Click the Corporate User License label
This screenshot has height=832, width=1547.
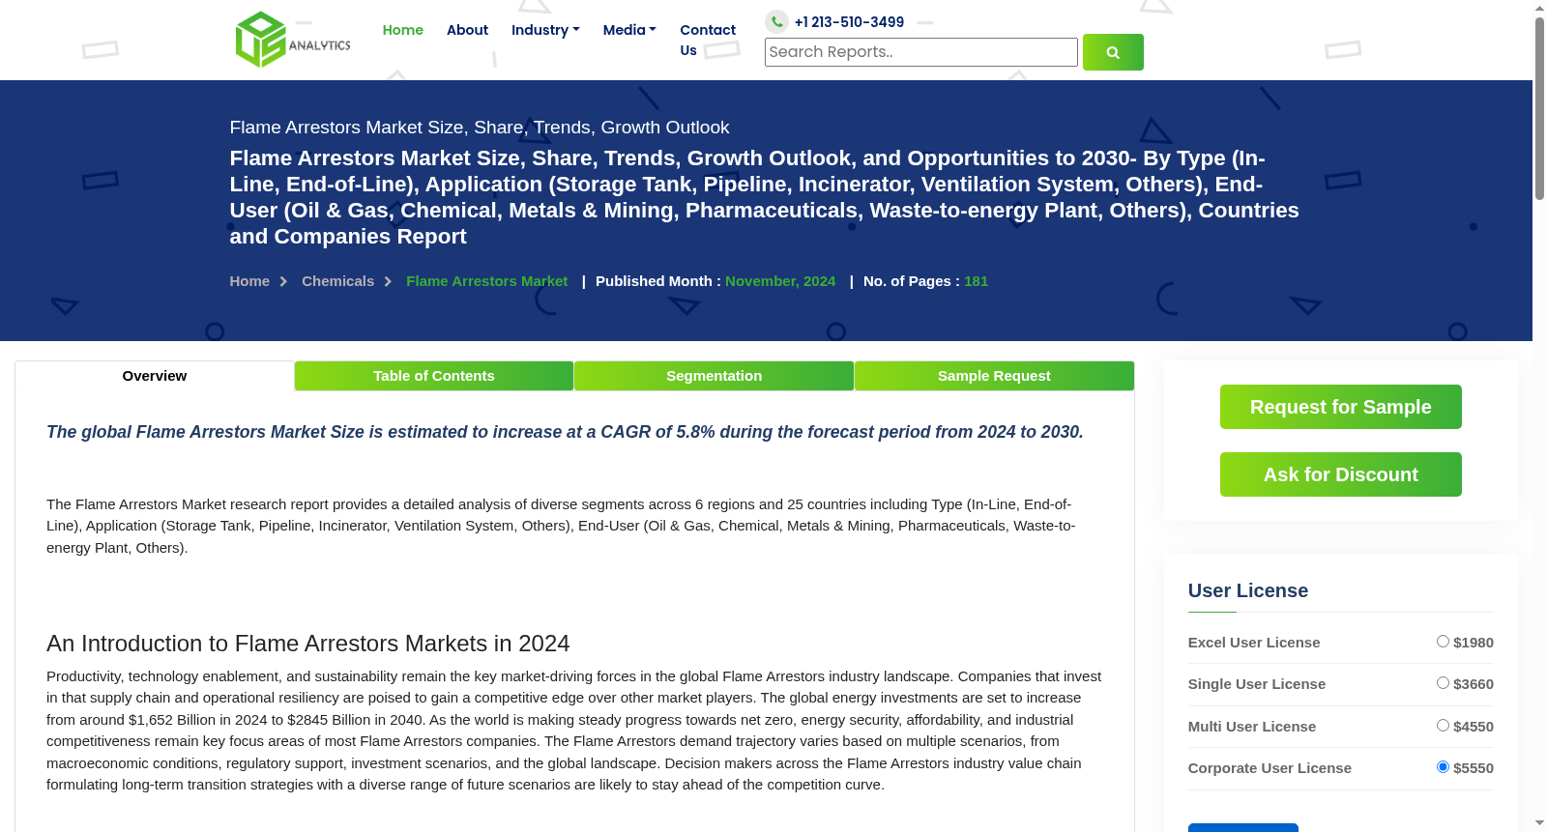coord(1270,768)
